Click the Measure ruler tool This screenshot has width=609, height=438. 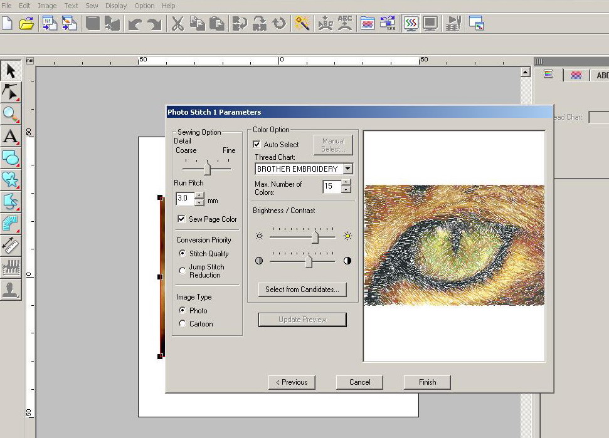point(11,245)
